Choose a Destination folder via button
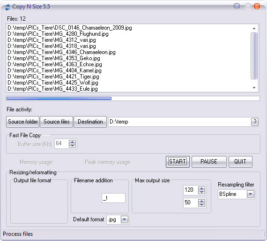This screenshot has height=241, width=267. click(x=90, y=122)
